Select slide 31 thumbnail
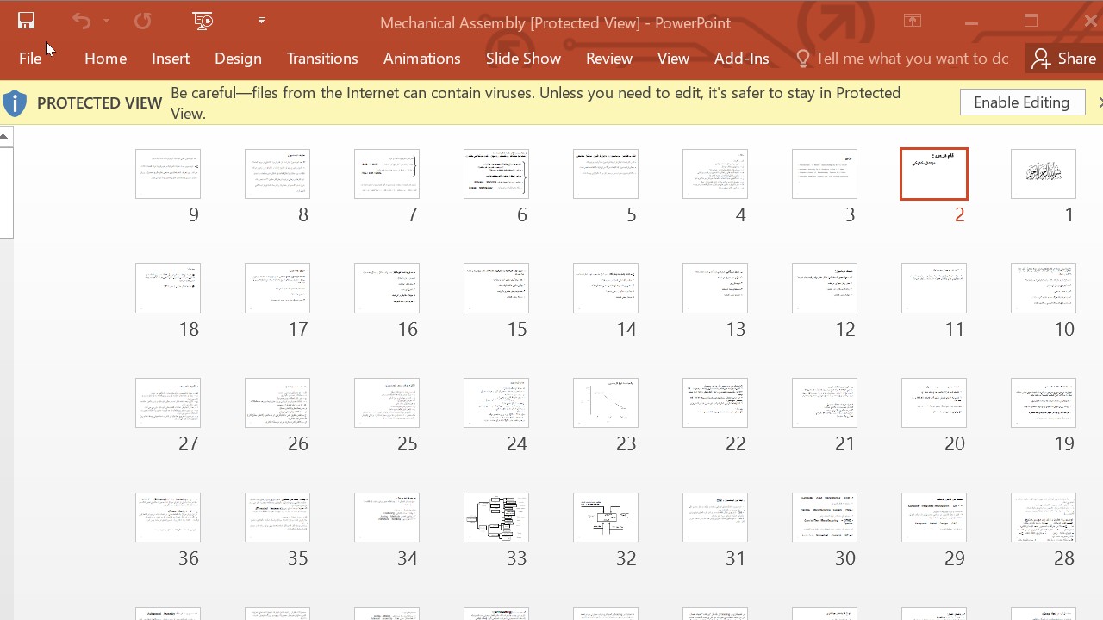 714,518
